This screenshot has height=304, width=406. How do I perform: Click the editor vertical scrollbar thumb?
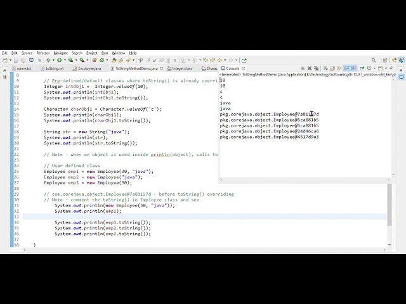(390, 205)
